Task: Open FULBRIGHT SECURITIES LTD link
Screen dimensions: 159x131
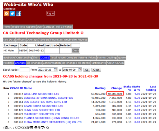Action: point(42,114)
